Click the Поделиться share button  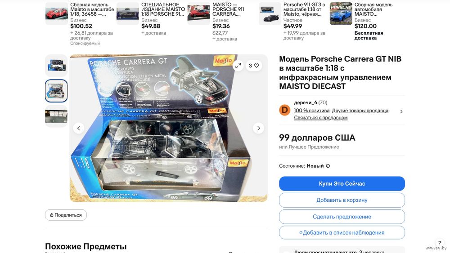66,215
